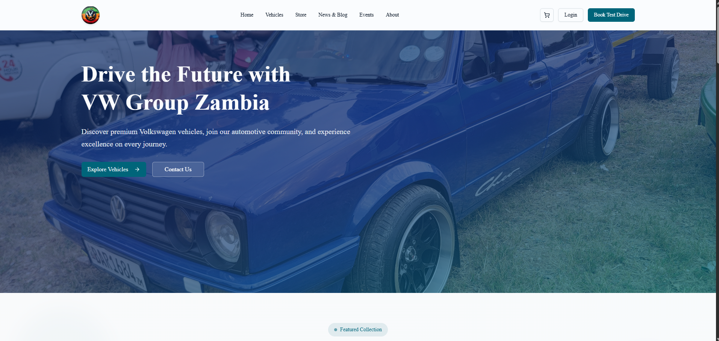
Task: Open the About page
Action: point(392,15)
